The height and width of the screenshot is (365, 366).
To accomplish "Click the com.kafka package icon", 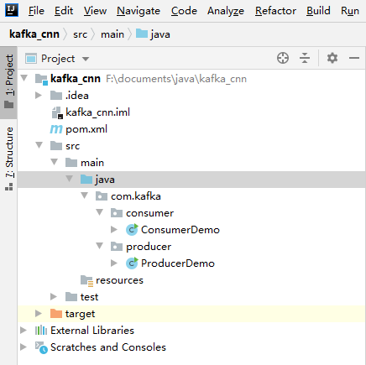I will 102,196.
